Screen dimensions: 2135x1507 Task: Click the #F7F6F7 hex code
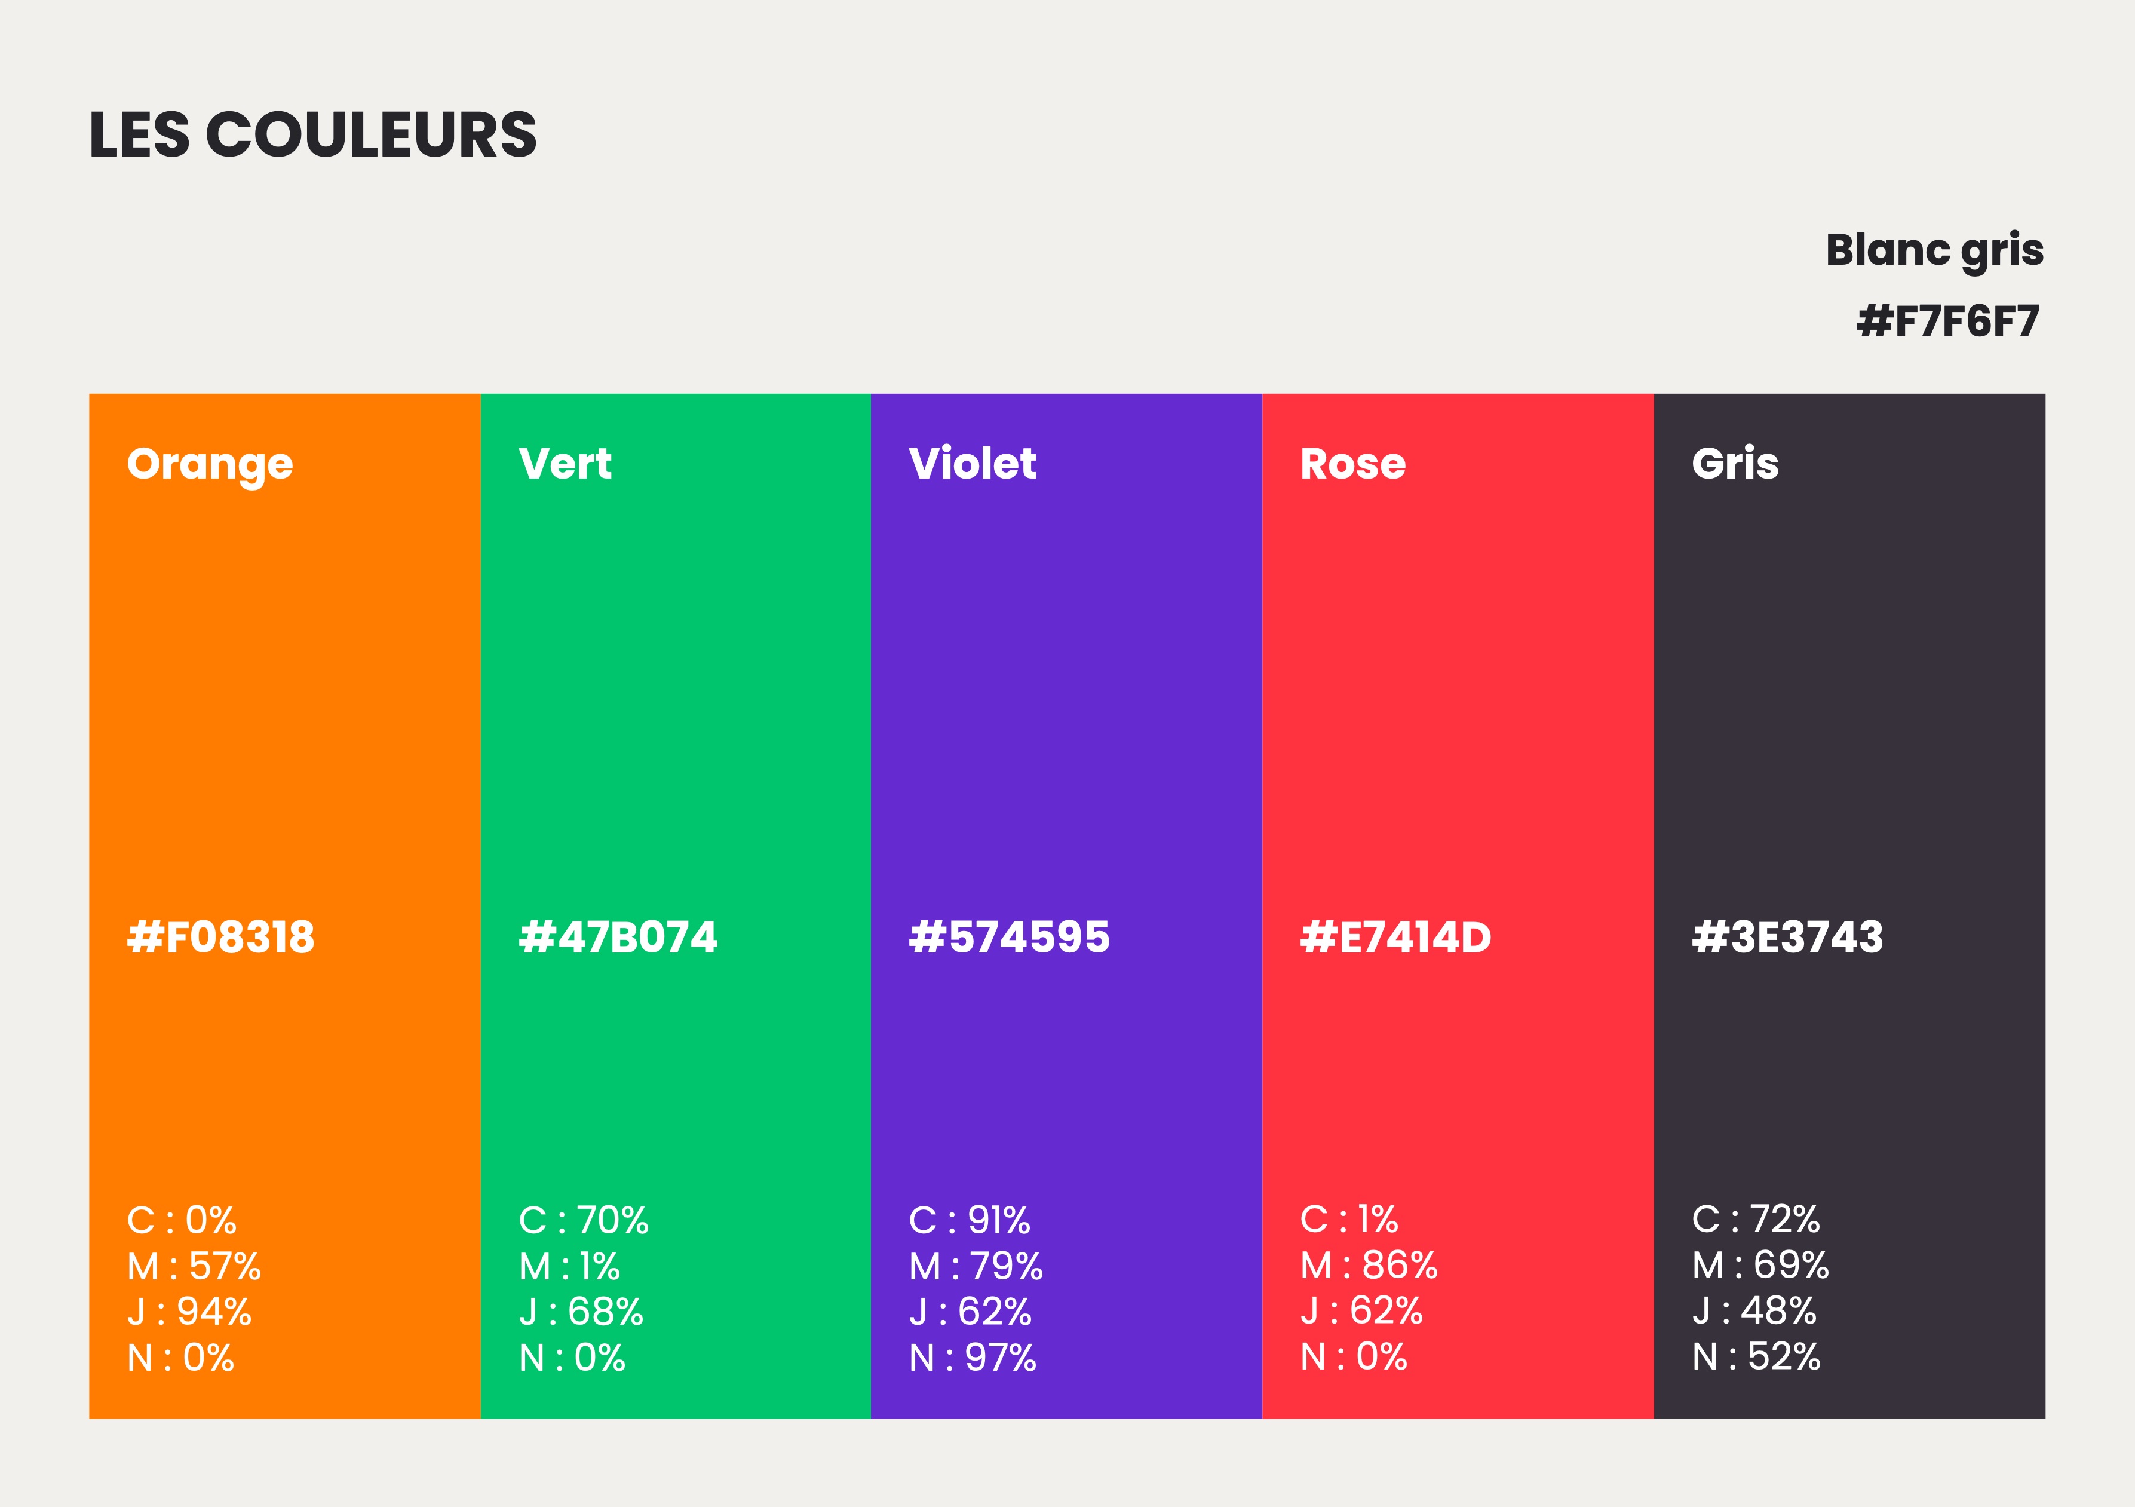coord(1948,322)
